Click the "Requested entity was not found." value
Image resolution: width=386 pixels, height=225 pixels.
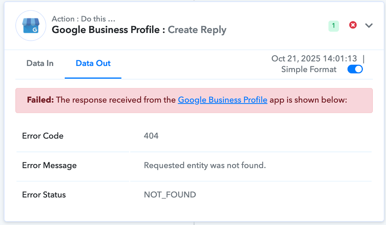205,165
